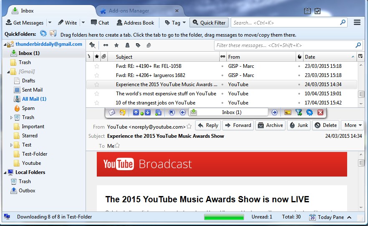368x226 pixels.
Task: Sort messages by Date column
Action: [x=329, y=57]
